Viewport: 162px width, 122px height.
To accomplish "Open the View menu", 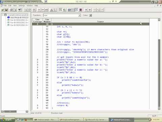I will [15, 5].
